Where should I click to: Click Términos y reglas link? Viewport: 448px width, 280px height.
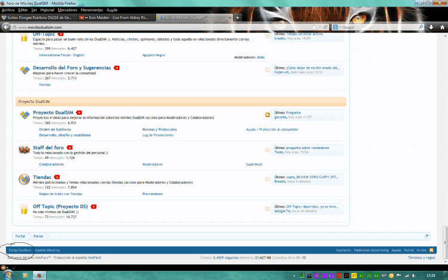[422, 258]
